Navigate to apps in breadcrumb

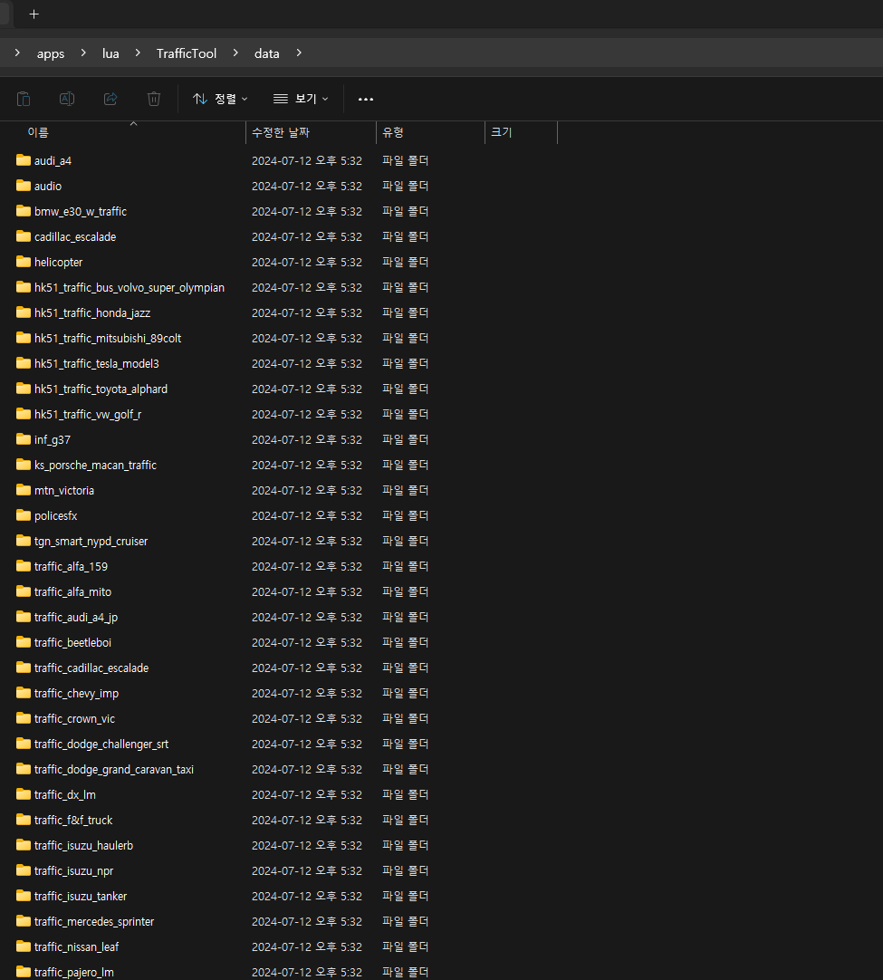(x=51, y=53)
